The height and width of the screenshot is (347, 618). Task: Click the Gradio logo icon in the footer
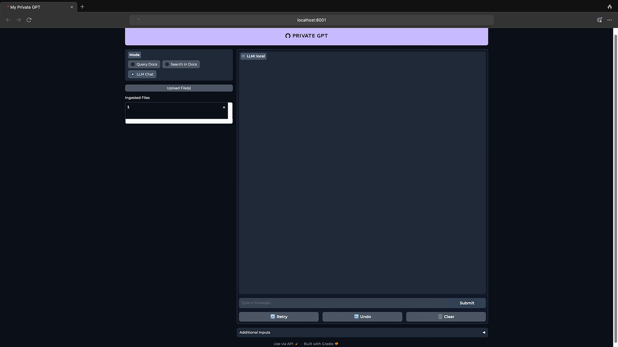[336, 344]
